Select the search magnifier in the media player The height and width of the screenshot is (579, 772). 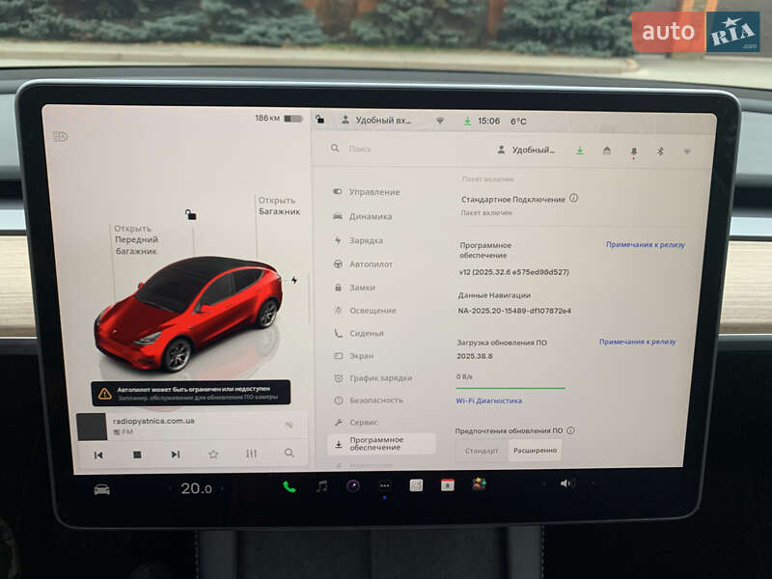pyautogui.click(x=287, y=452)
